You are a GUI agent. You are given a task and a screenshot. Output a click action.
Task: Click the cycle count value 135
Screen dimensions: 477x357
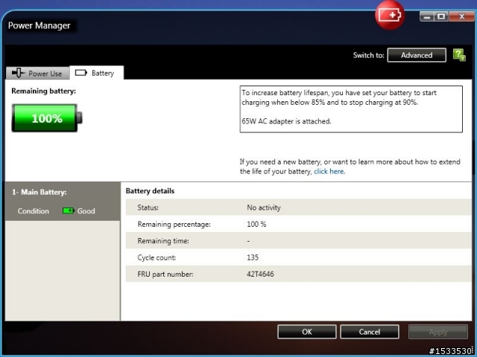point(253,257)
